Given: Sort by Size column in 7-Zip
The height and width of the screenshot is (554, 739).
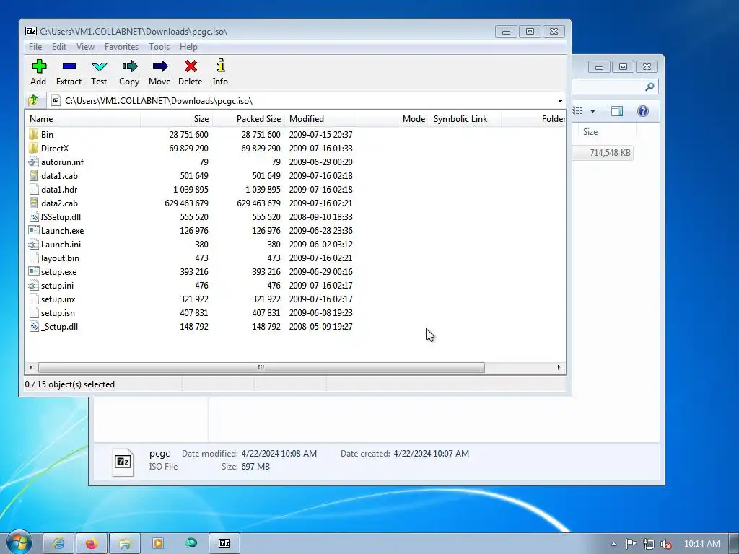Looking at the screenshot, I should [176, 119].
